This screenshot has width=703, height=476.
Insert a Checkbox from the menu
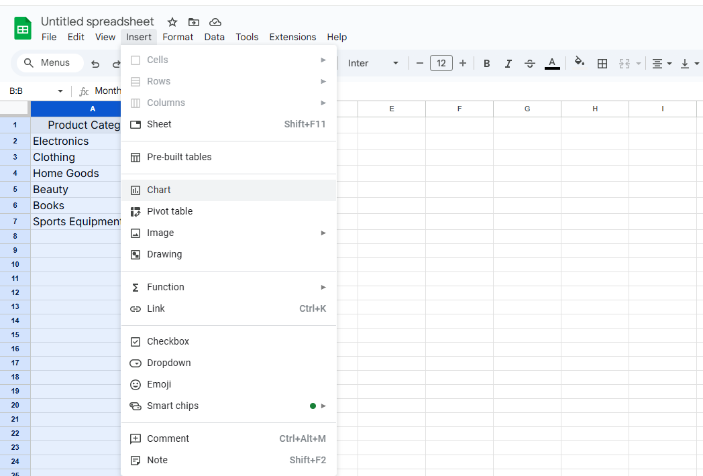168,341
